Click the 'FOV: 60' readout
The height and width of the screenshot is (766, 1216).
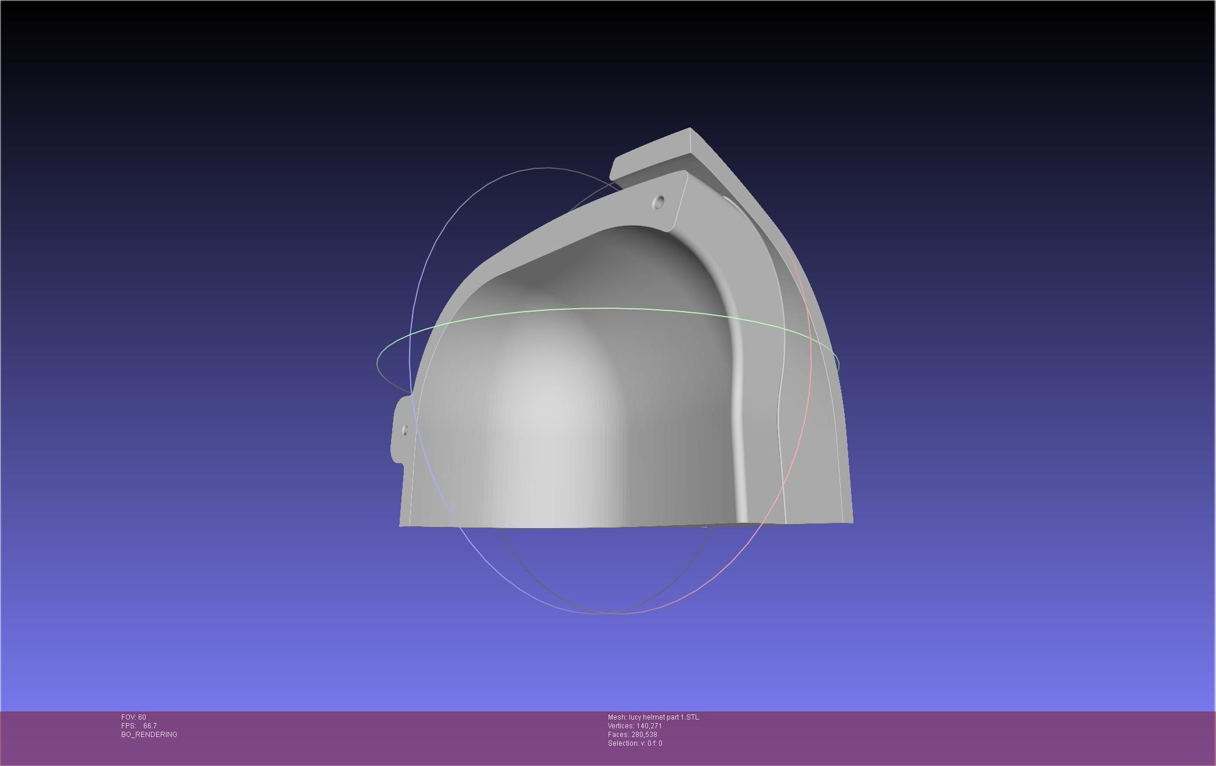pos(133,717)
